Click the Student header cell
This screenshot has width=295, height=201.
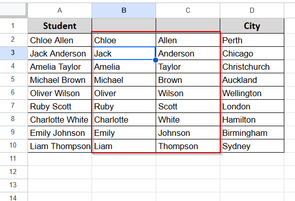pos(60,26)
